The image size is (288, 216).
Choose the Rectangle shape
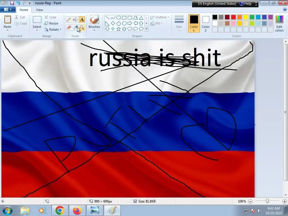[124, 18]
